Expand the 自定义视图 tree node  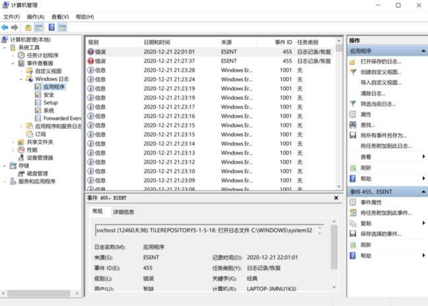[x=21, y=72]
